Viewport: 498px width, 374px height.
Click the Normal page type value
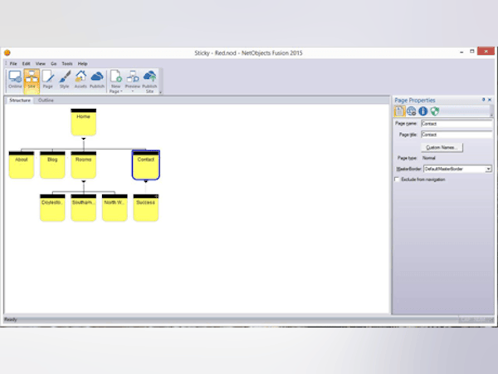[429, 158]
